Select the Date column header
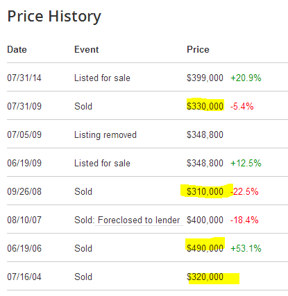 17,49
